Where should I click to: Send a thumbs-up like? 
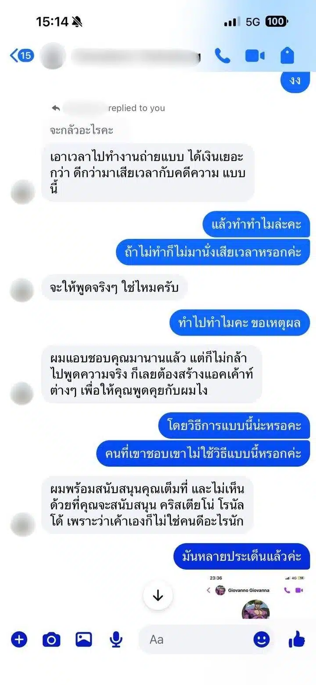(297, 639)
